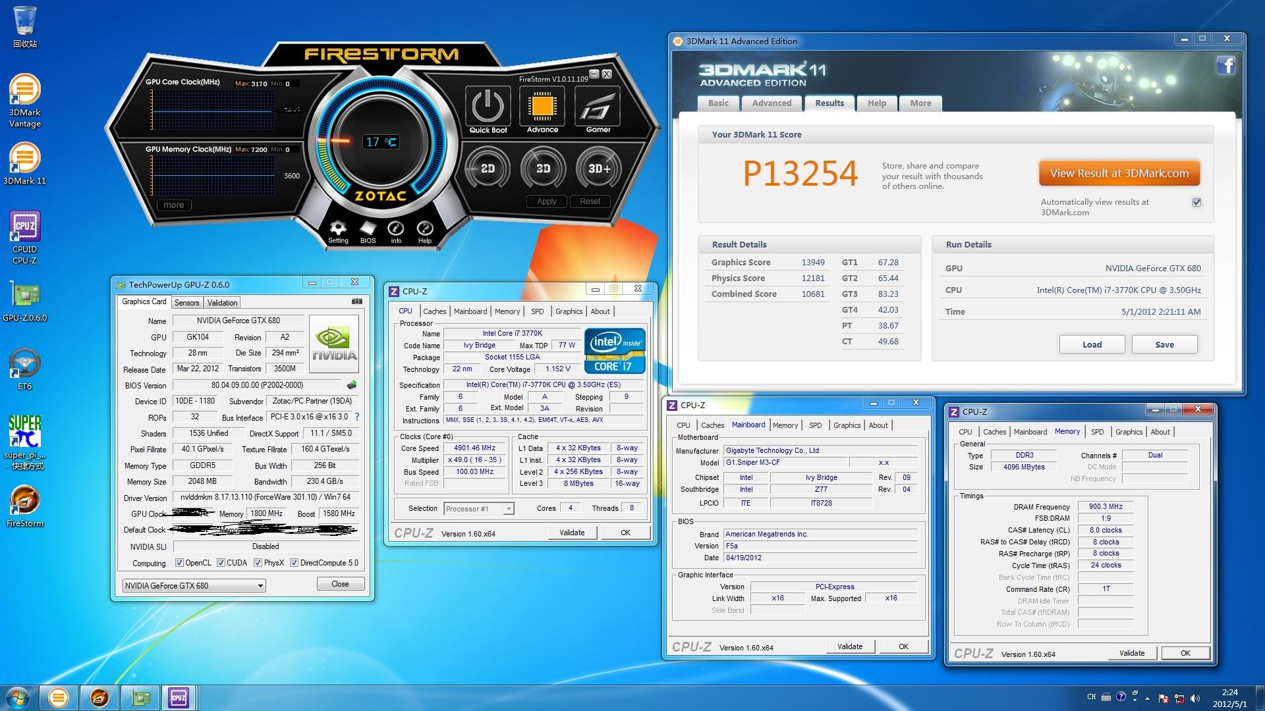The image size is (1265, 711).
Task: Click the FireStorm temperature gauge dial
Action: point(381,142)
